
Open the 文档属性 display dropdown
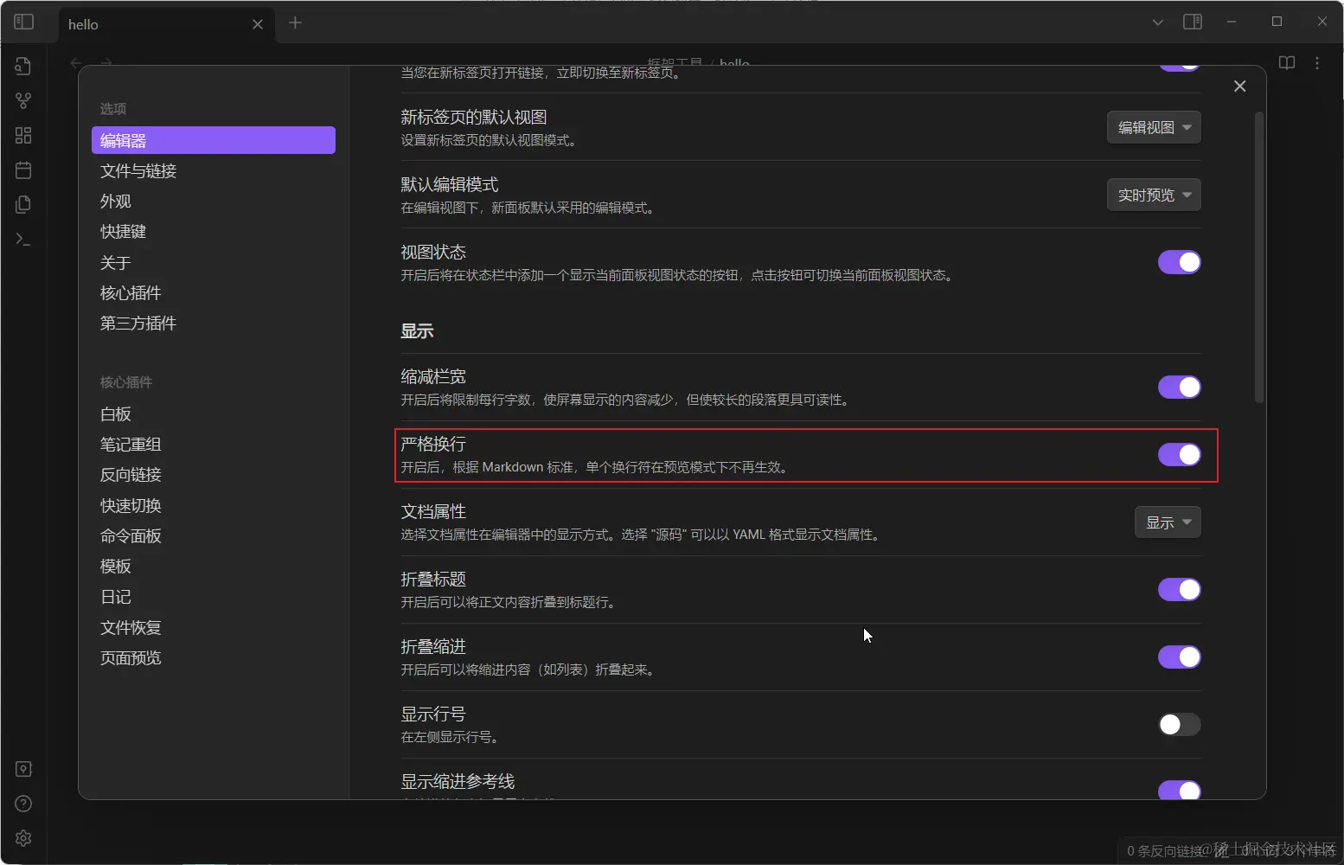pyautogui.click(x=1167, y=522)
